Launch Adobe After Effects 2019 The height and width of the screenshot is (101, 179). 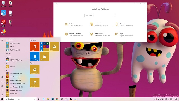coord(14,74)
